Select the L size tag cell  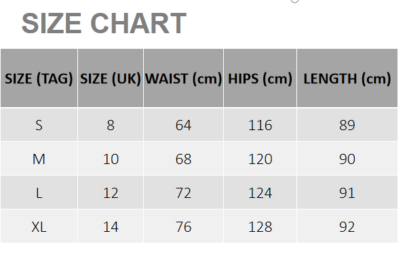[39, 193]
